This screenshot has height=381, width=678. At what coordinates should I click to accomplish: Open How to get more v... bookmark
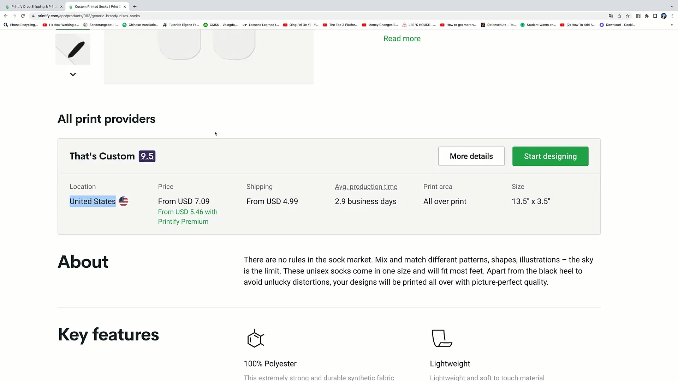458,25
